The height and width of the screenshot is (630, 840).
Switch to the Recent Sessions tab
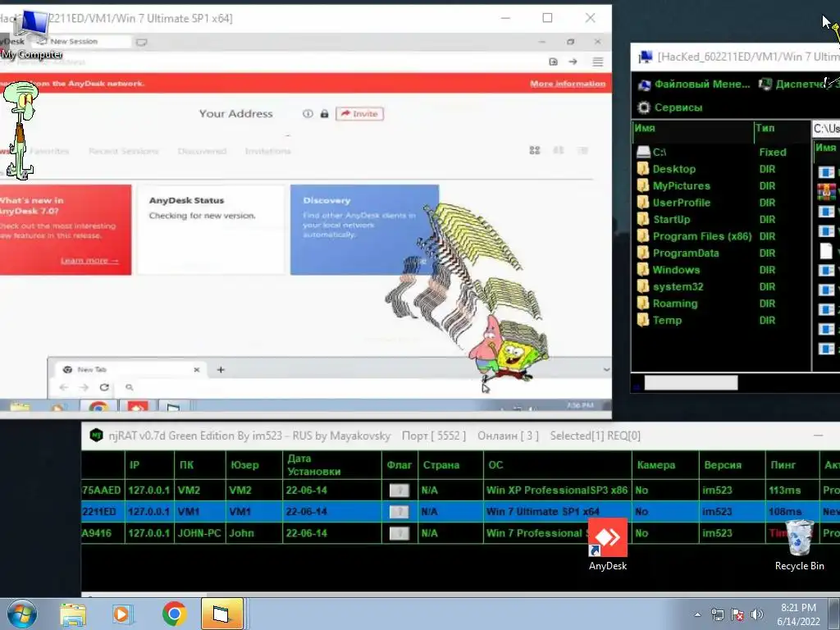[124, 151]
